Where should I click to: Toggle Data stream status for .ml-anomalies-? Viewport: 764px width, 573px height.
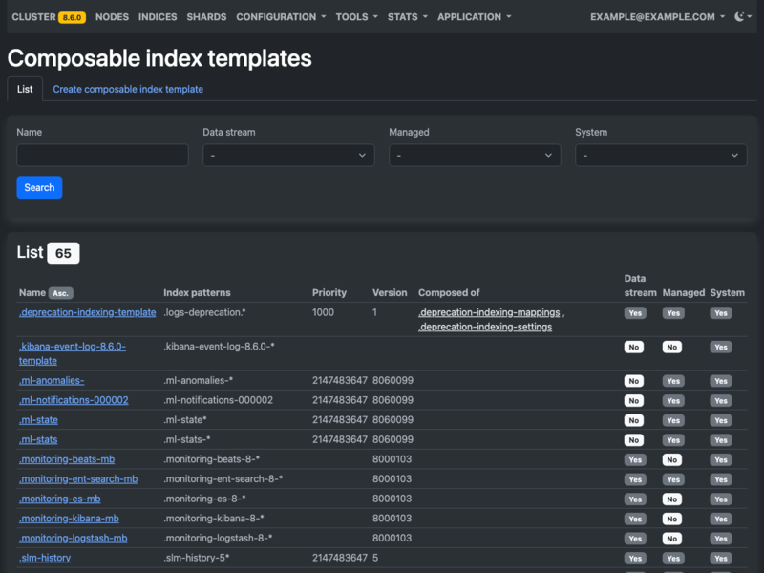[x=634, y=380]
